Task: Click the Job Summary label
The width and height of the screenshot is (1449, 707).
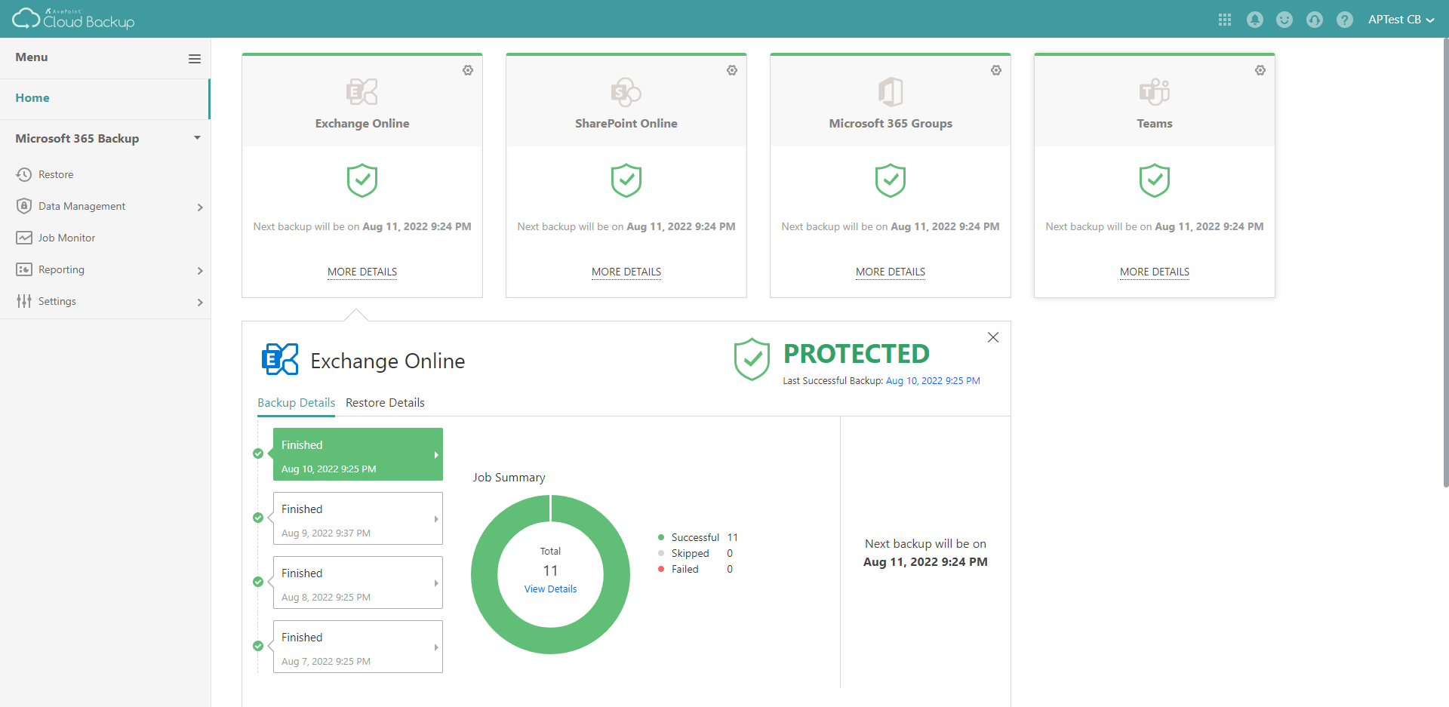Action: click(509, 478)
